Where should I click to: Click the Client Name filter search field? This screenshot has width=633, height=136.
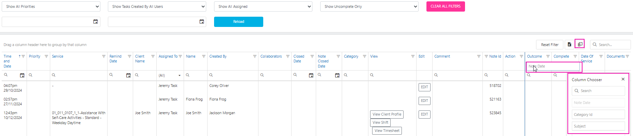pyautogui.click(x=145, y=75)
